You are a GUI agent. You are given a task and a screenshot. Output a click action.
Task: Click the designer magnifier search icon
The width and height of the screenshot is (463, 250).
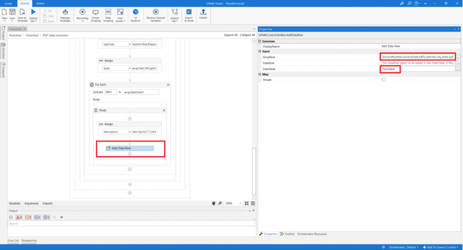220,204
